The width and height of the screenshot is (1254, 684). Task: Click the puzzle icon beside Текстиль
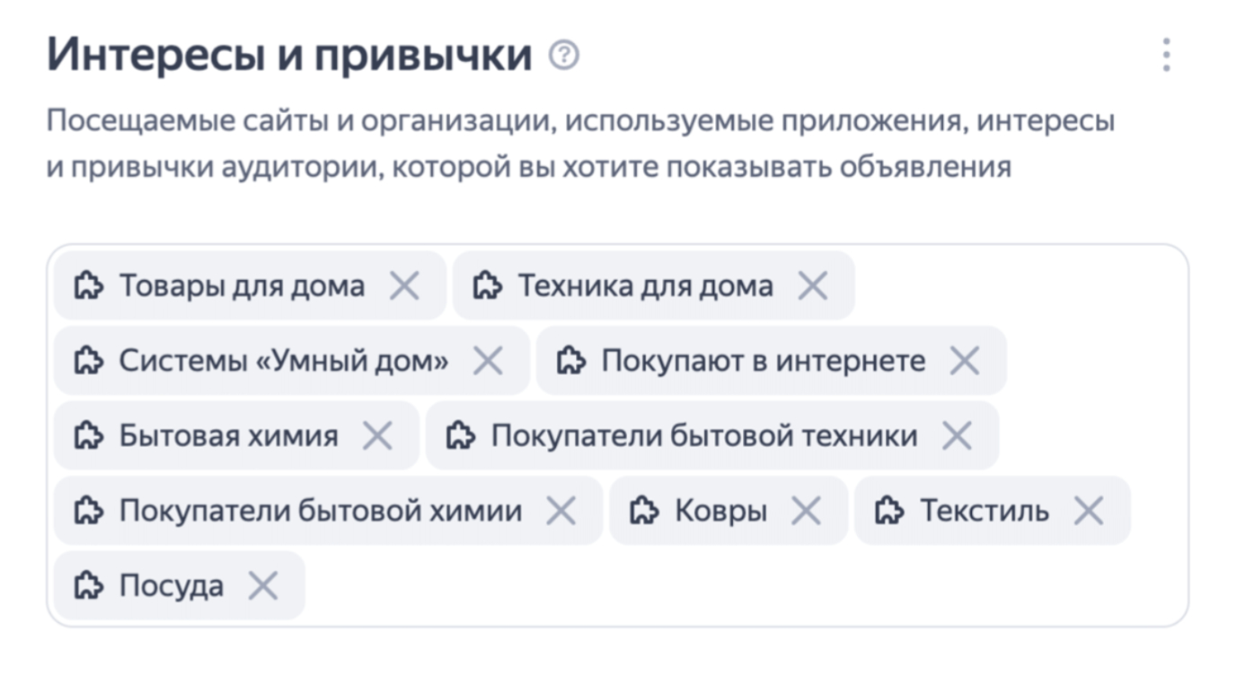pos(889,511)
